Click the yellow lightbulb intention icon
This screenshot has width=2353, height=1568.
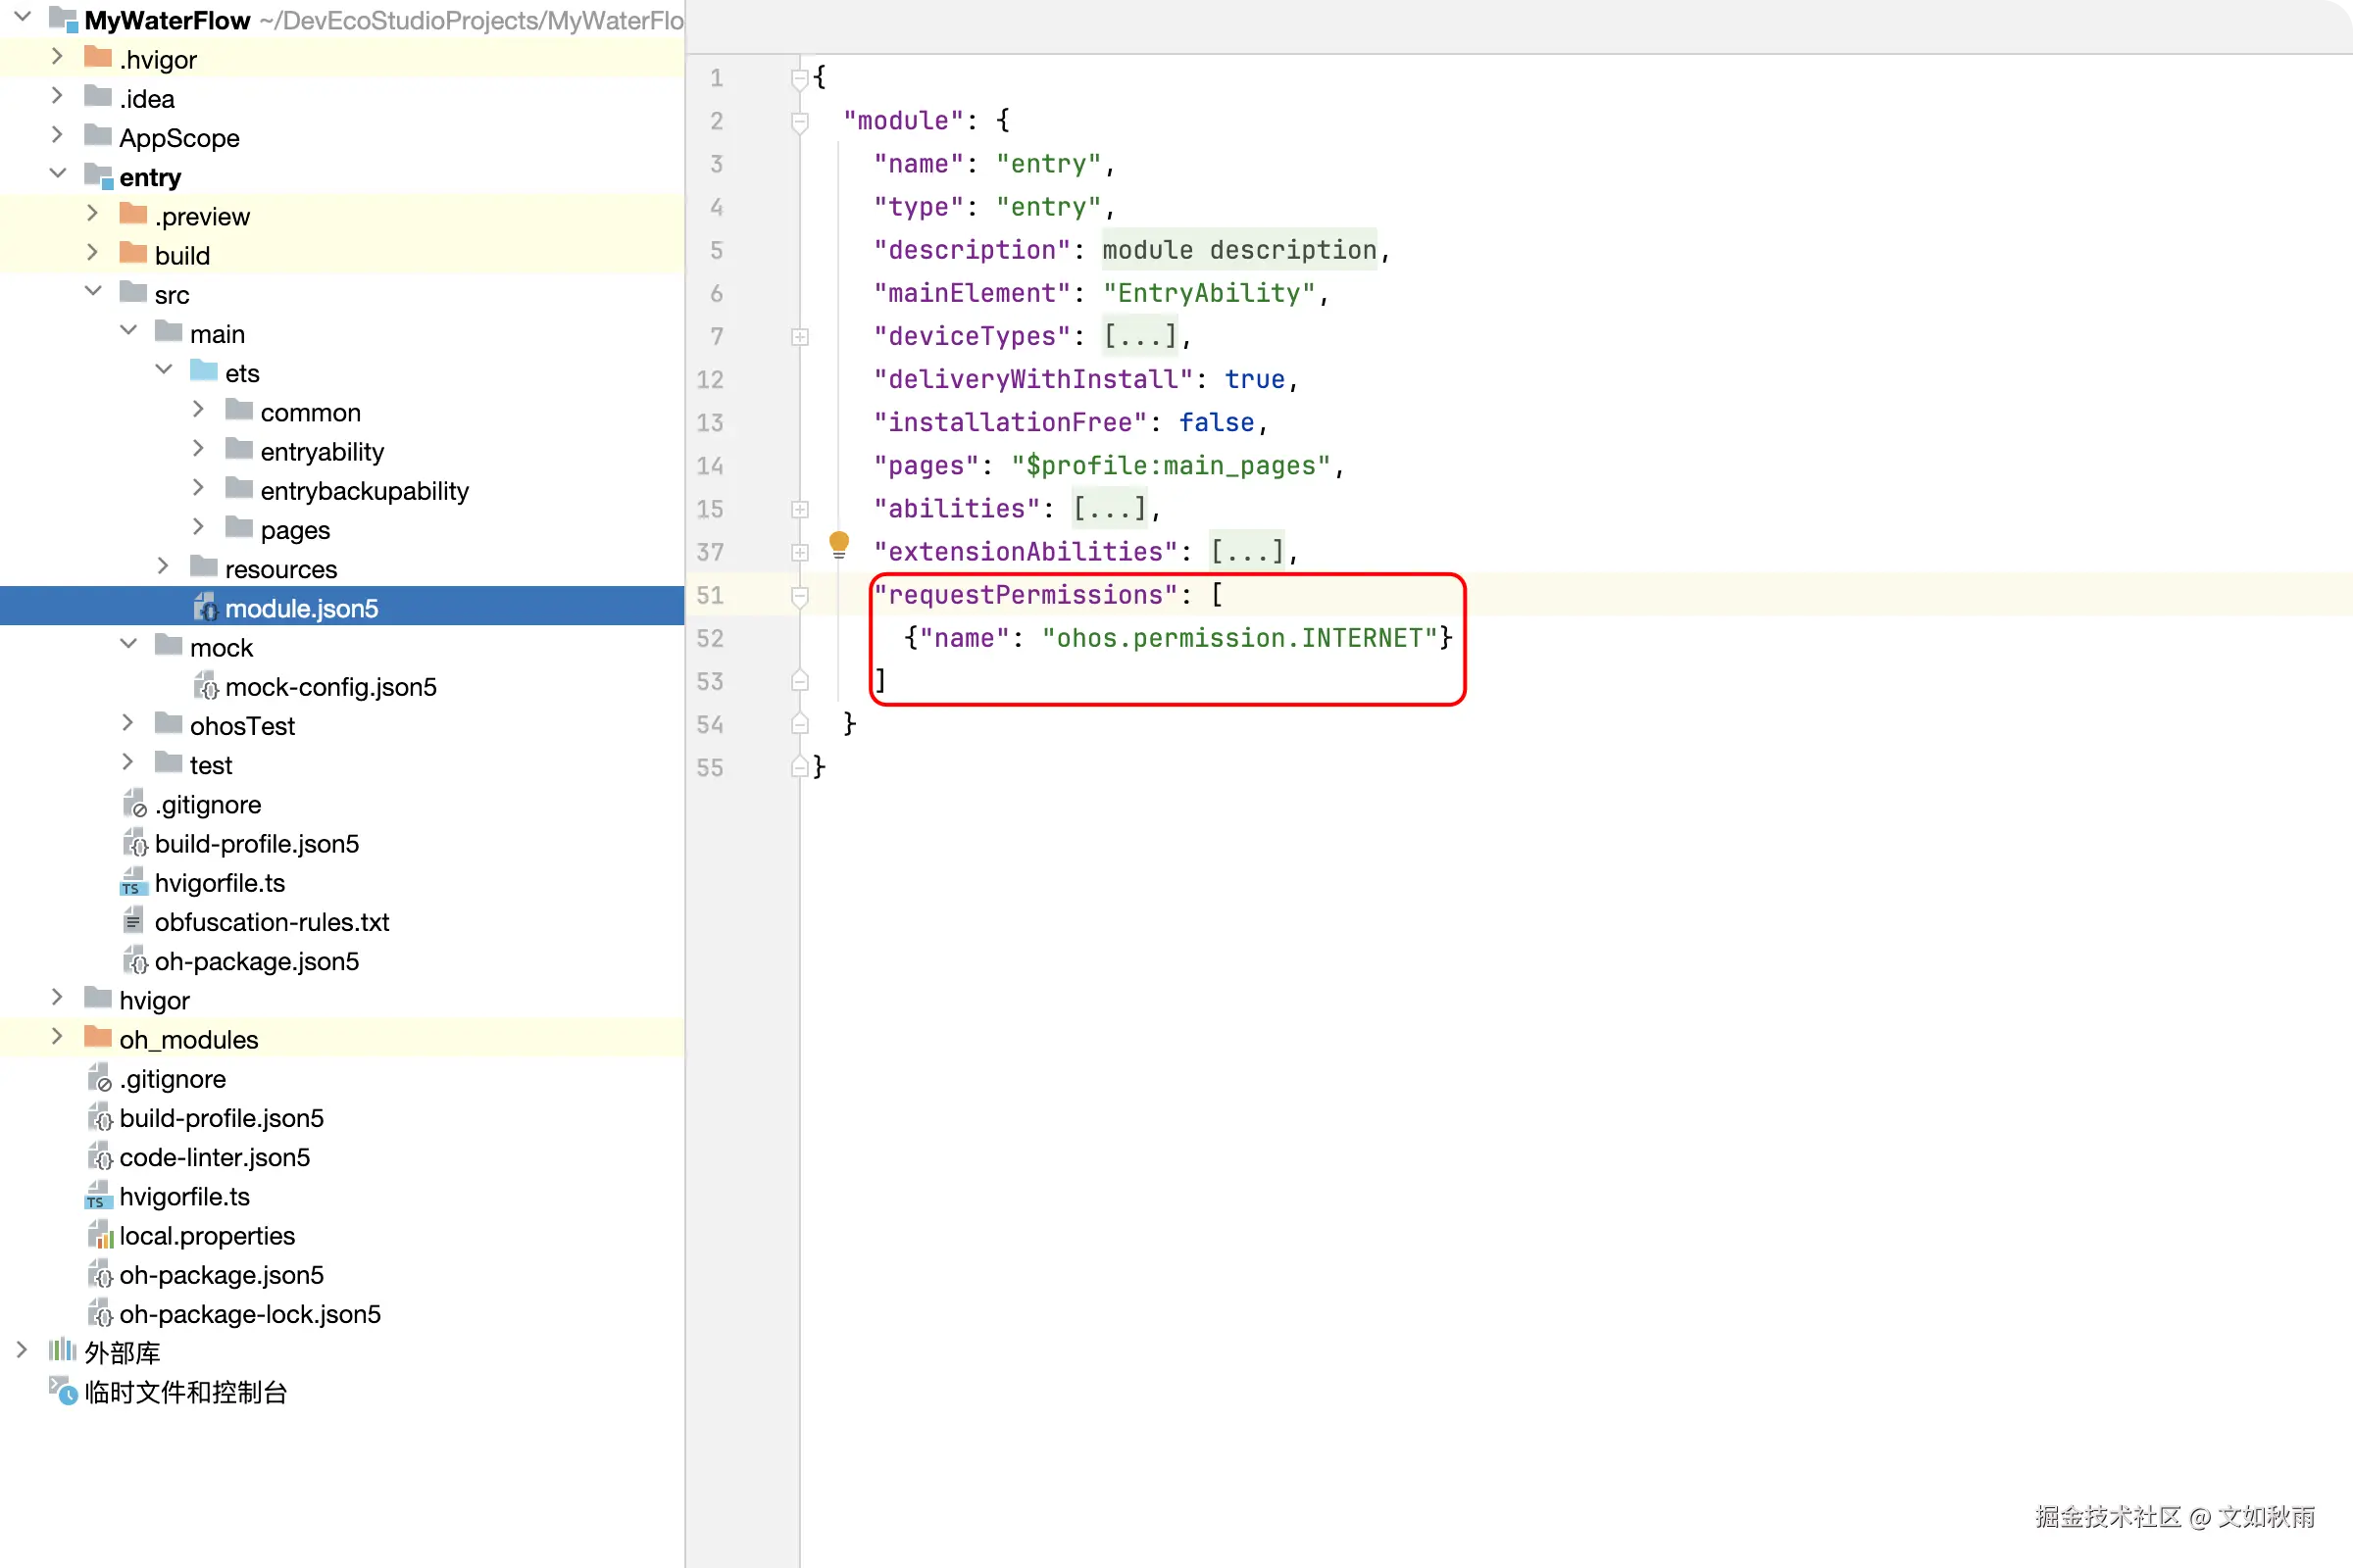click(x=838, y=545)
